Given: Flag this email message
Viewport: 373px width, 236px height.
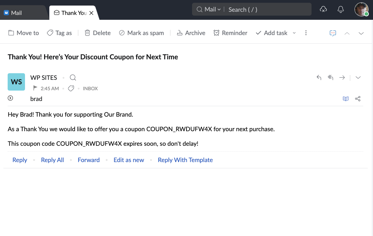Looking at the screenshot, I should click(x=35, y=88).
